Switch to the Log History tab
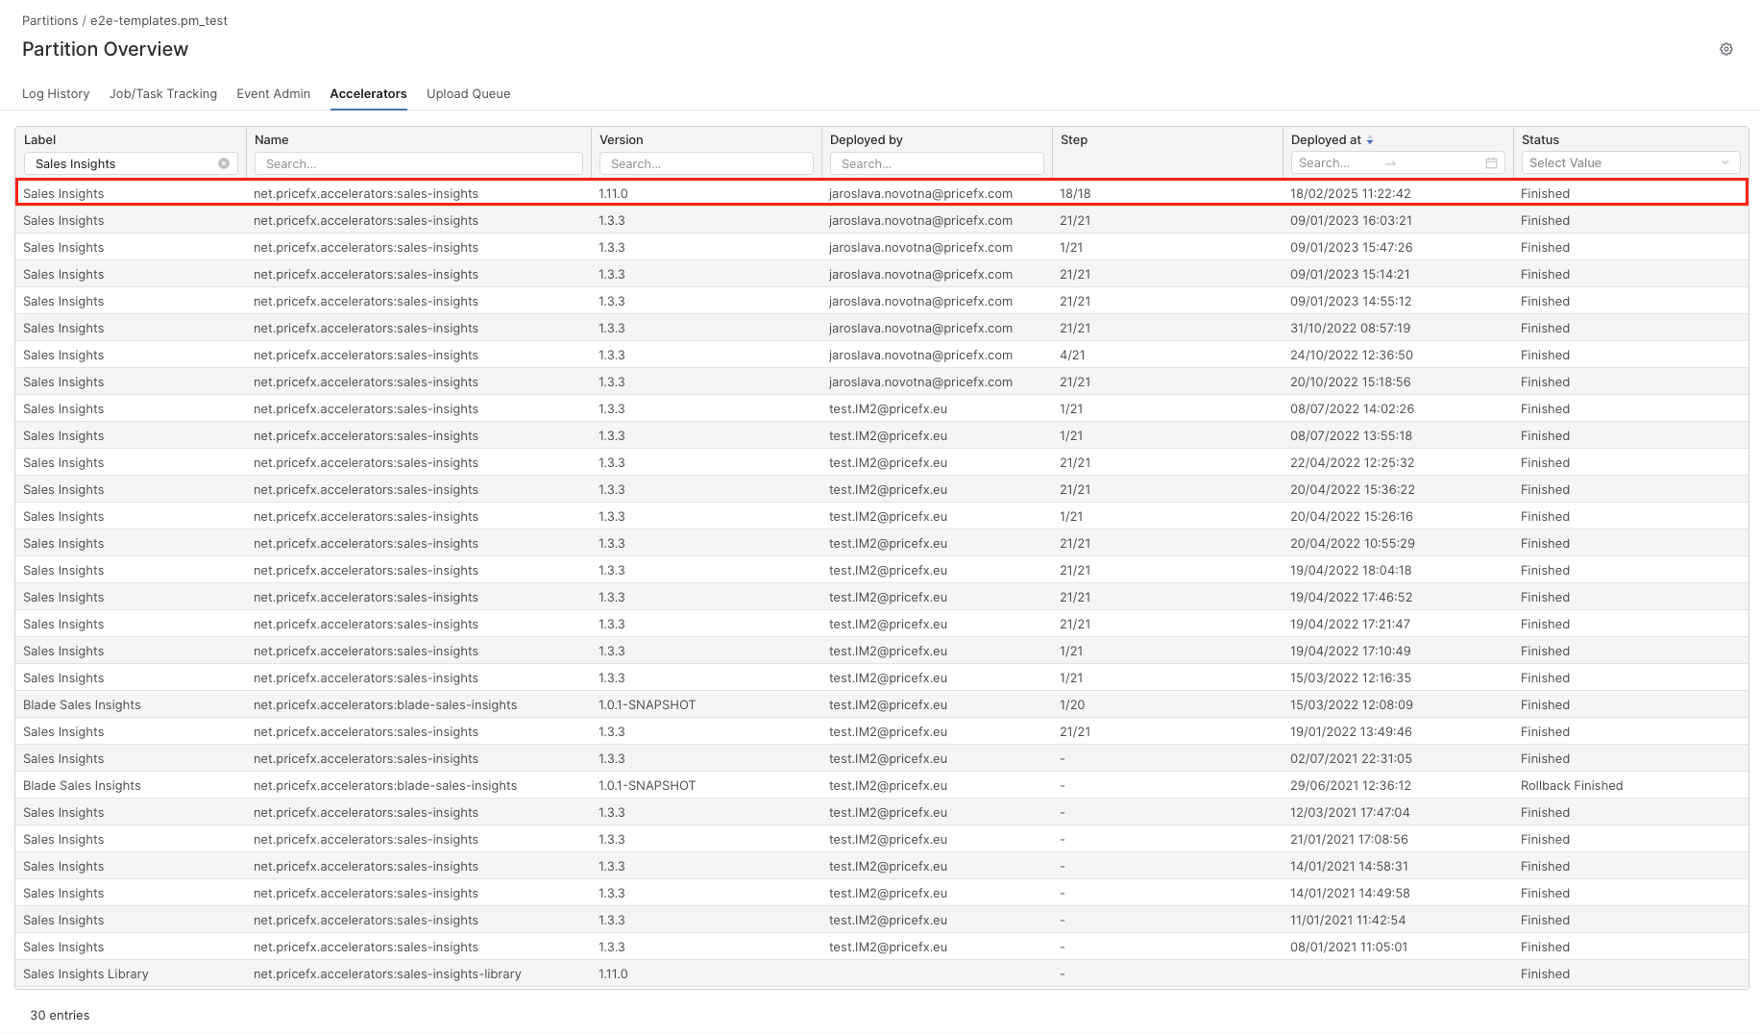This screenshot has height=1034, width=1760. [56, 94]
